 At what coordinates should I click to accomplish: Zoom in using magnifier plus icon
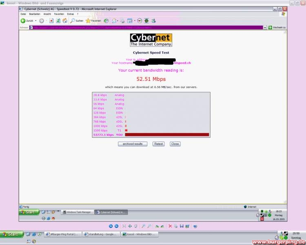click(x=143, y=226)
